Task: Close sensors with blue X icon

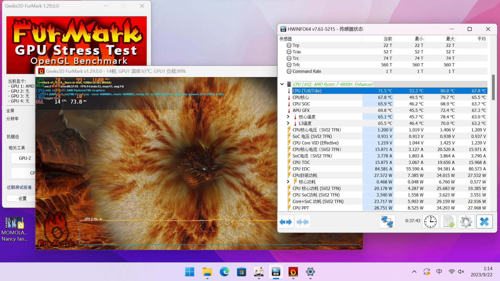Action: tap(484, 222)
